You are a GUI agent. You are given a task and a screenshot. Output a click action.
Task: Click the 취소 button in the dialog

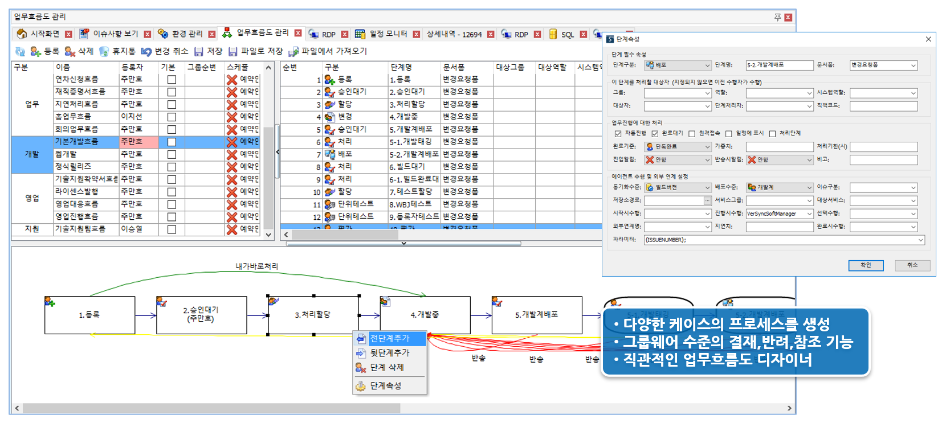tap(912, 265)
